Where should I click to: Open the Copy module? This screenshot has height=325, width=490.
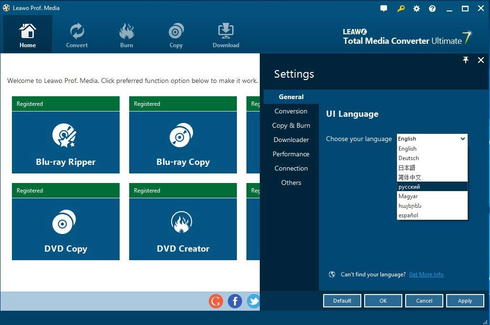(x=176, y=34)
